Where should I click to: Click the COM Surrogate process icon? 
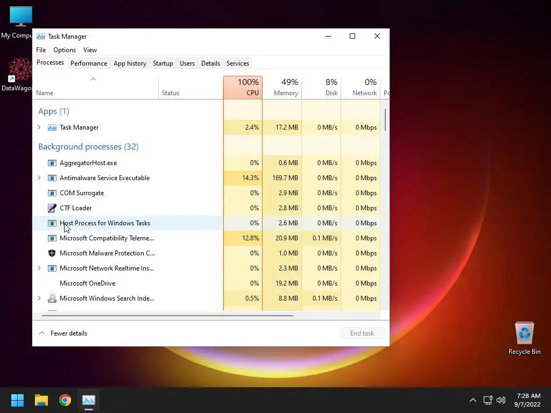coord(52,193)
